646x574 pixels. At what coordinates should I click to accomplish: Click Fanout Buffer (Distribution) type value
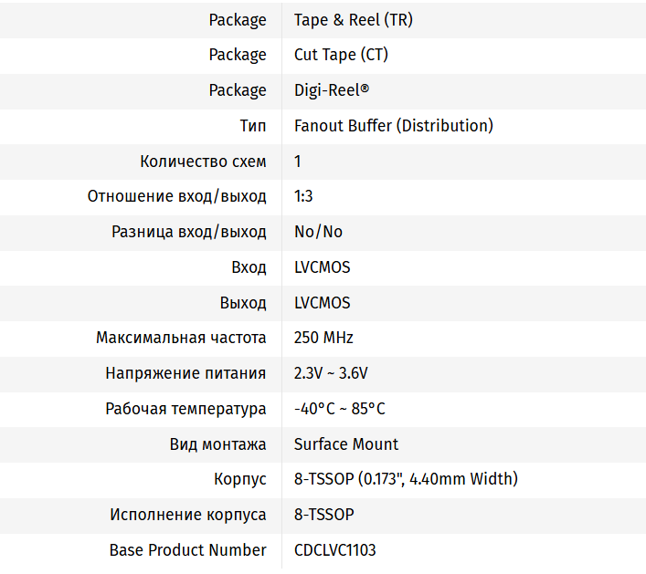click(393, 126)
